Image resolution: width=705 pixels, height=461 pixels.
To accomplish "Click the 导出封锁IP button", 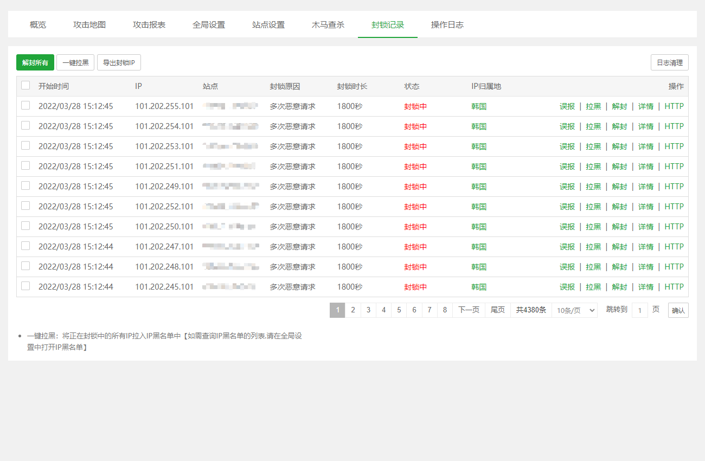I will pyautogui.click(x=119, y=63).
